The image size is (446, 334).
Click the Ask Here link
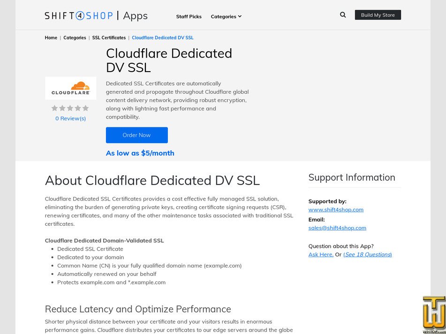(321, 254)
